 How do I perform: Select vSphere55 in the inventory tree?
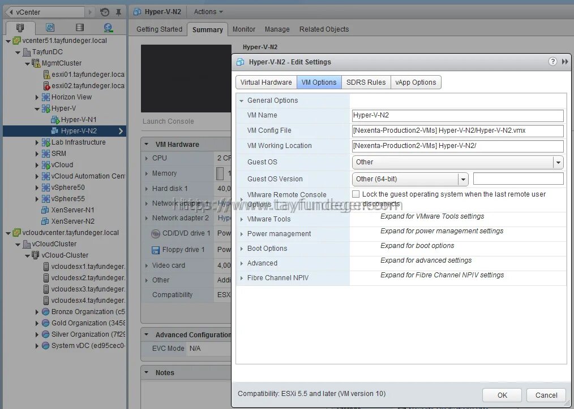click(x=68, y=199)
